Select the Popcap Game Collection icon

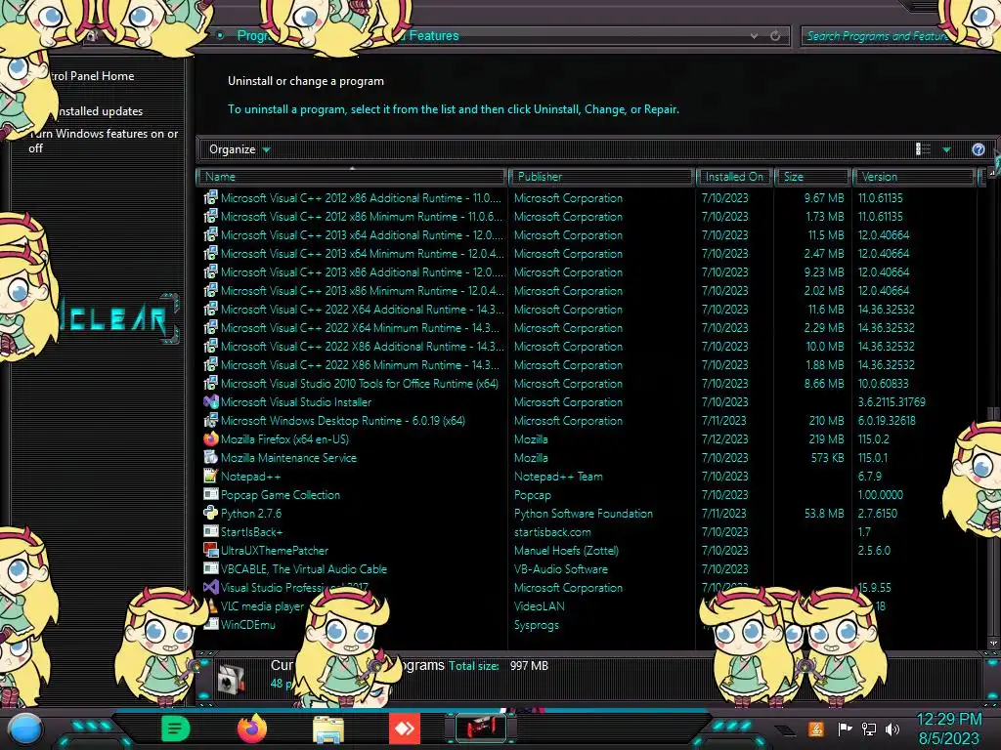tap(211, 494)
